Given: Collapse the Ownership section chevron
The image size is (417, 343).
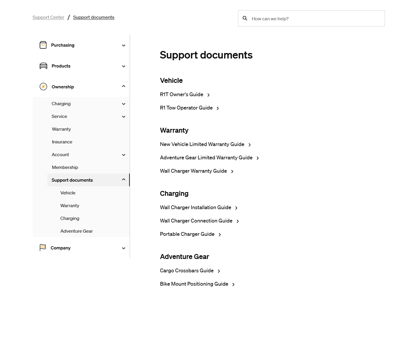Looking at the screenshot, I should pyautogui.click(x=124, y=86).
